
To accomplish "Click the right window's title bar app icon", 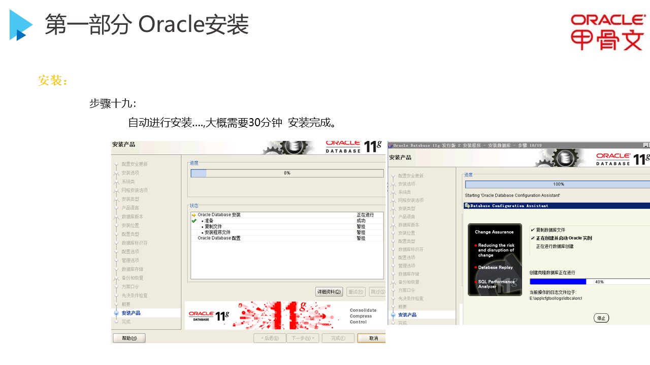I will 391,145.
